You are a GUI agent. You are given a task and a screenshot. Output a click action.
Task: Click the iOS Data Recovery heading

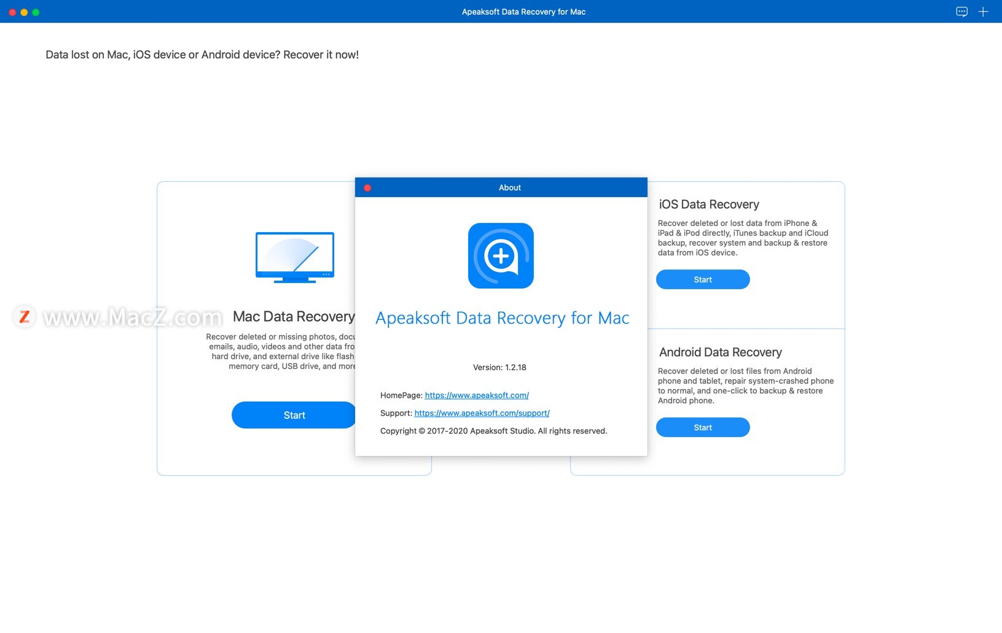pyautogui.click(x=709, y=204)
